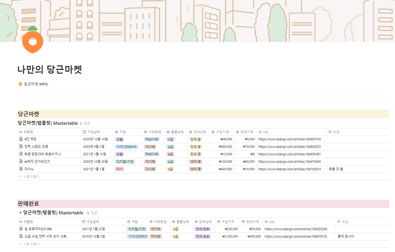Click the document icon beside 엔틱 스탠드 조명
The height and width of the screenshot is (252, 395).
coord(21,147)
